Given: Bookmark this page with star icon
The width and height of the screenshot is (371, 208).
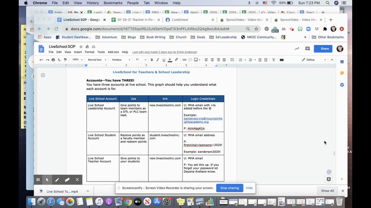Looking at the screenshot, I should pos(256,29).
